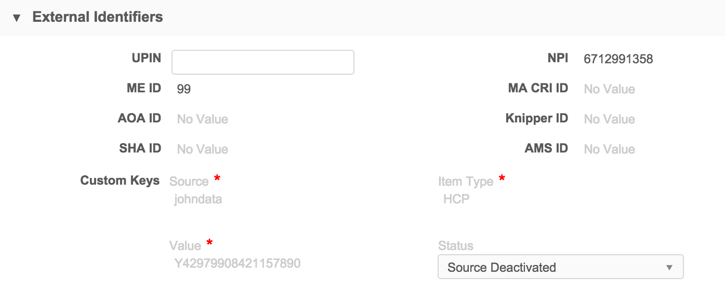
Task: Click the johndata Source value
Action: pyautogui.click(x=198, y=199)
